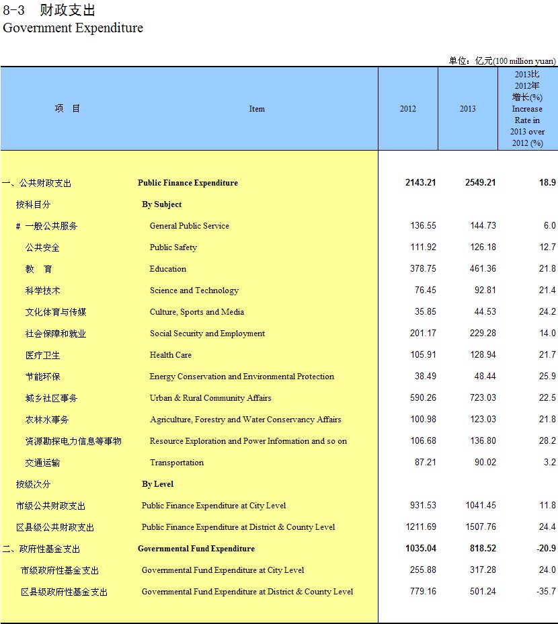The height and width of the screenshot is (624, 558).
Task: Click the "Government Expenditure" page title
Action: point(73,28)
